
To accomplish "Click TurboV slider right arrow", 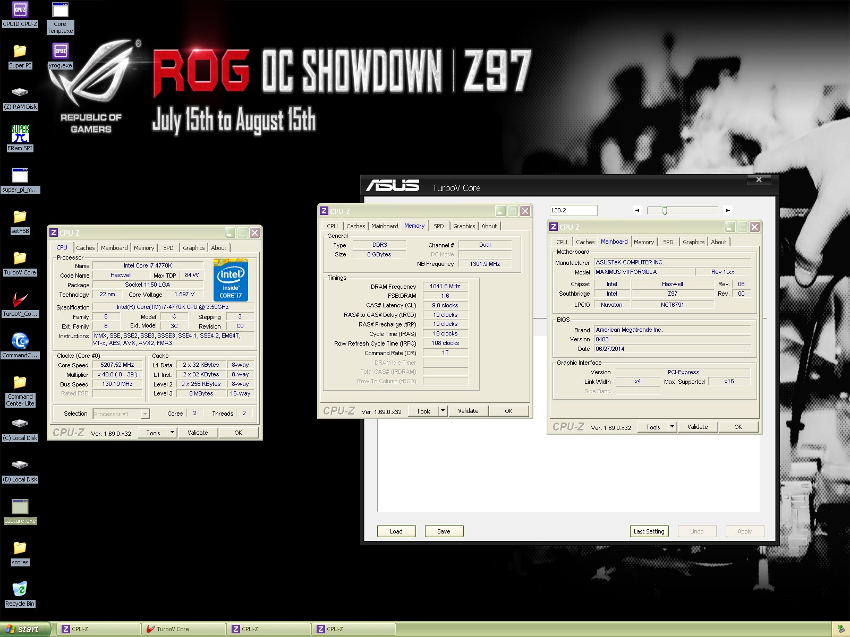I will coord(728,210).
